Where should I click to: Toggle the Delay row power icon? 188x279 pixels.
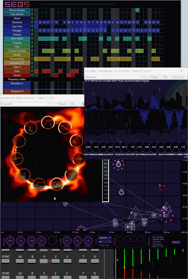32,71
